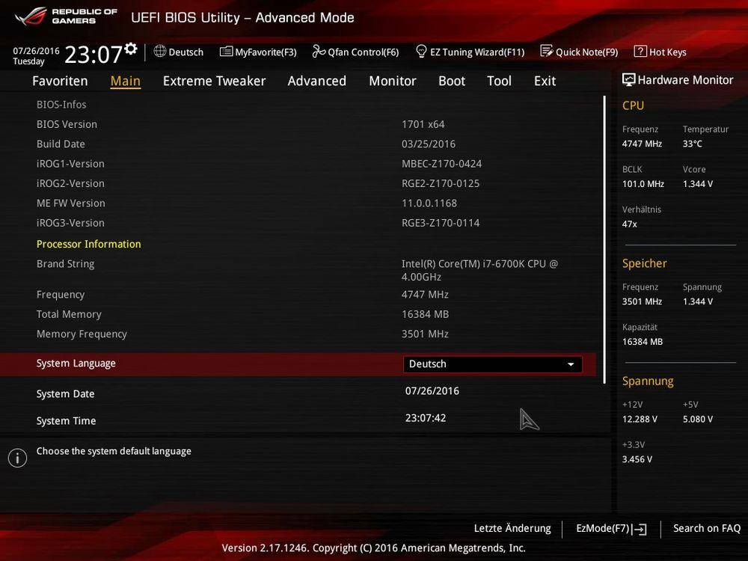Click Letzte Änderung at bottom
The height and width of the screenshot is (561, 748).
point(512,529)
